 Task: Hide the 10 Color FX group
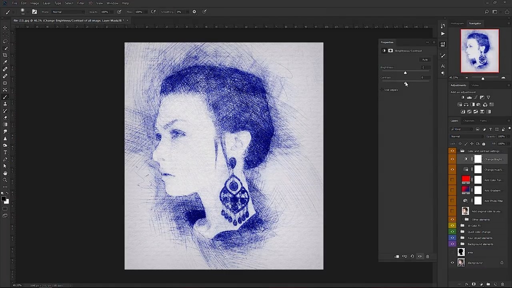tap(452, 226)
